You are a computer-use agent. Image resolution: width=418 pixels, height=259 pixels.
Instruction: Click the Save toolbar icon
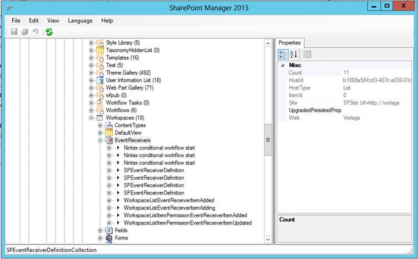point(14,32)
